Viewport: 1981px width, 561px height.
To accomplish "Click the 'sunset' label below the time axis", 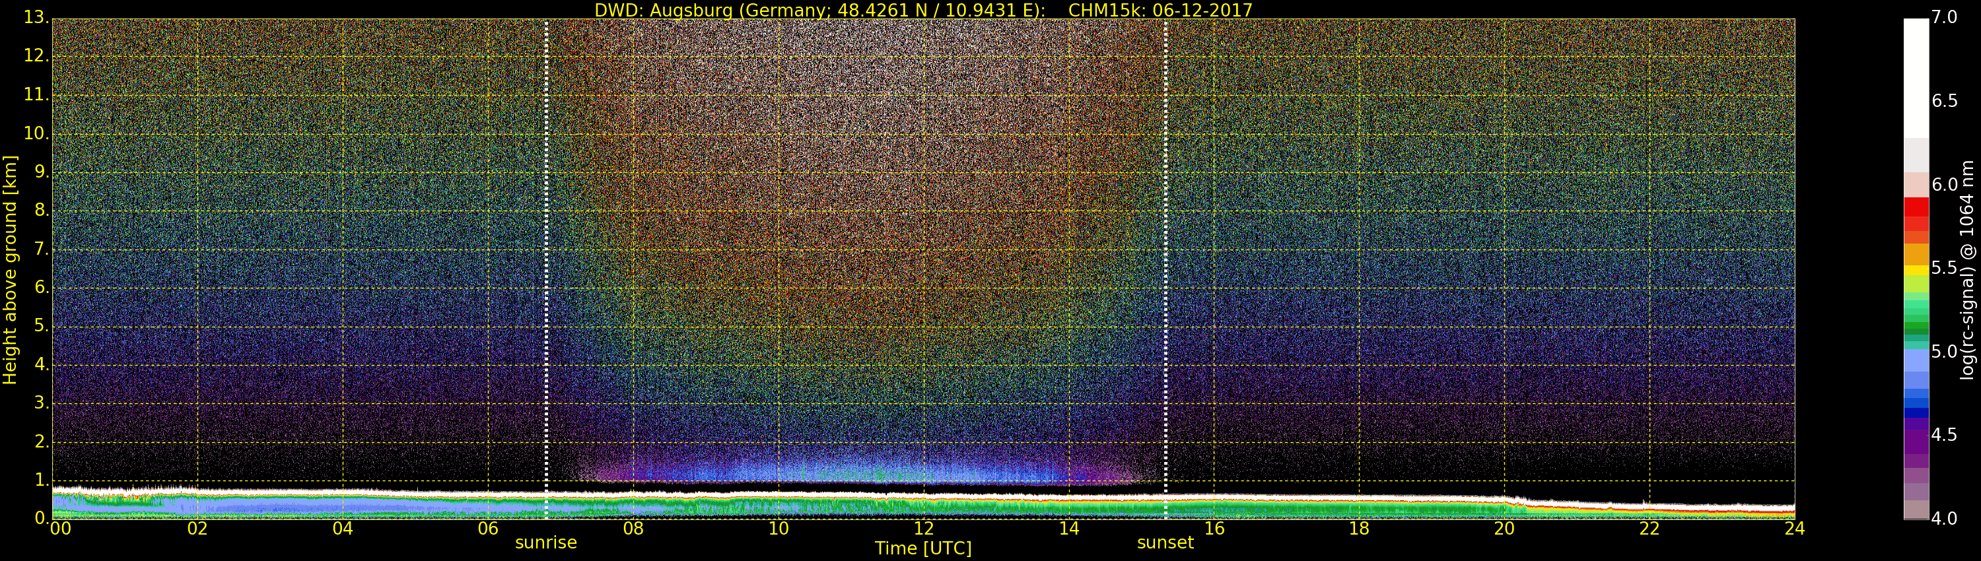I will 1165,543.
